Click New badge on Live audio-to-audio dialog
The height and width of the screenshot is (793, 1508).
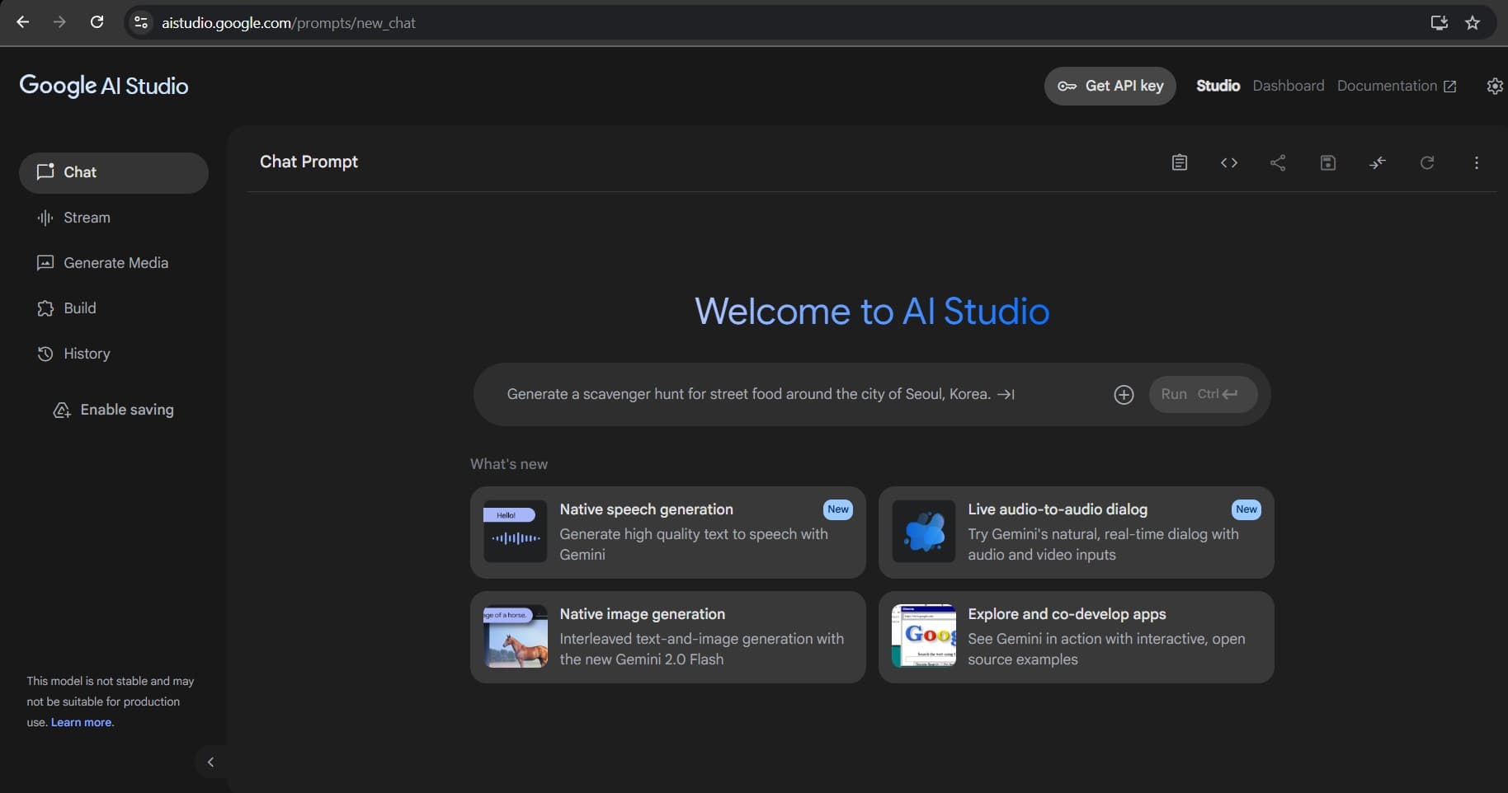1246,509
